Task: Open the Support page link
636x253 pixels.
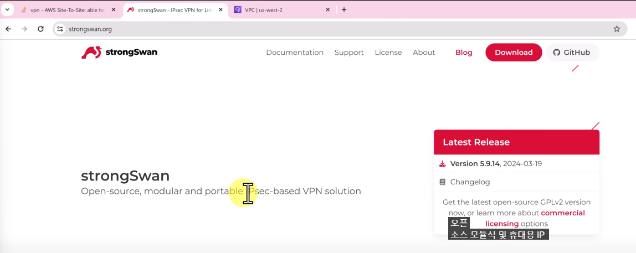Action: point(349,52)
